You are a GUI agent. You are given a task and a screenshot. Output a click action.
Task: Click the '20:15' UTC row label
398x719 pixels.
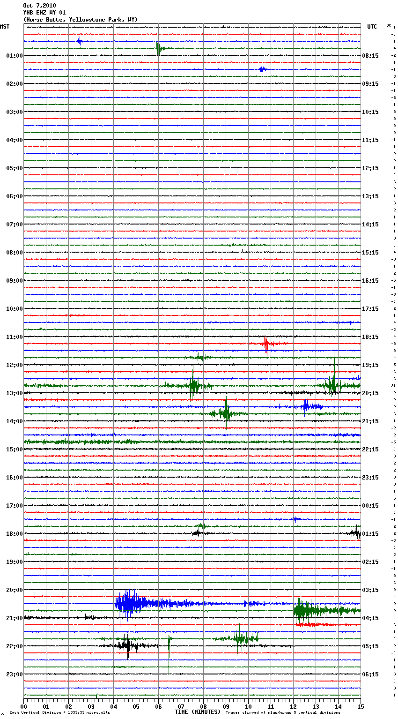pos(370,393)
